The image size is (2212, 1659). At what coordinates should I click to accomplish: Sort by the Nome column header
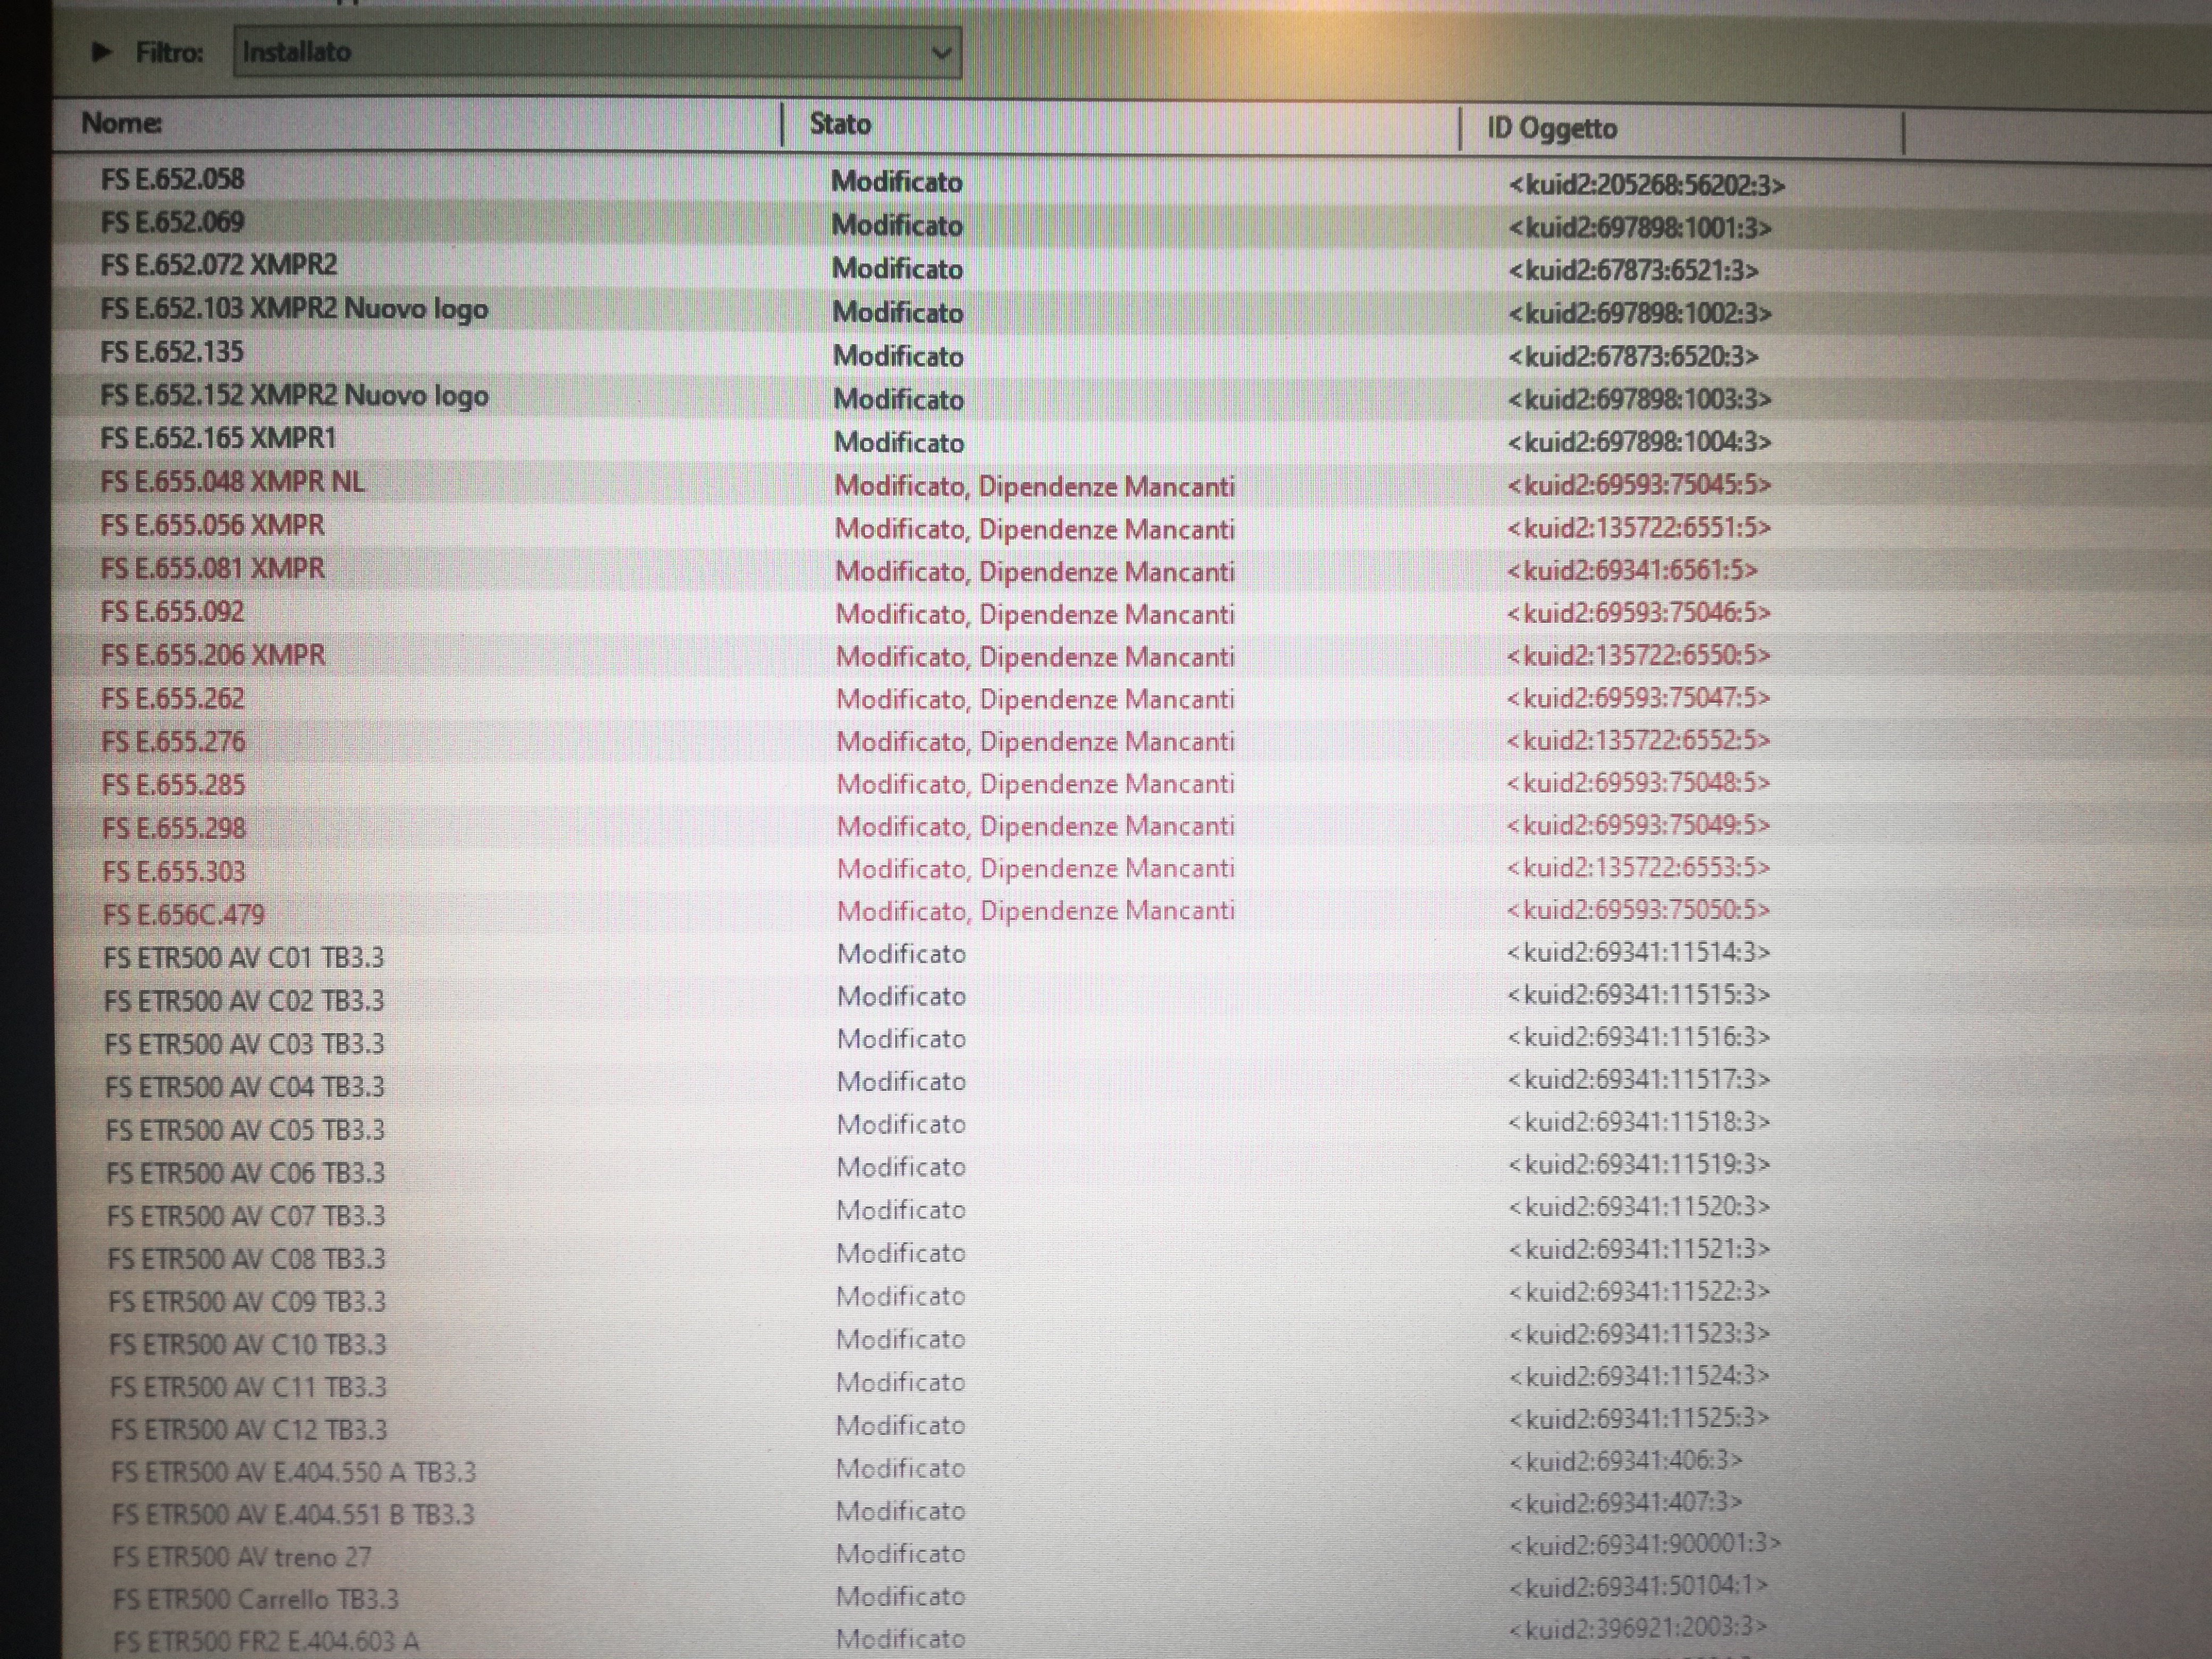[122, 123]
